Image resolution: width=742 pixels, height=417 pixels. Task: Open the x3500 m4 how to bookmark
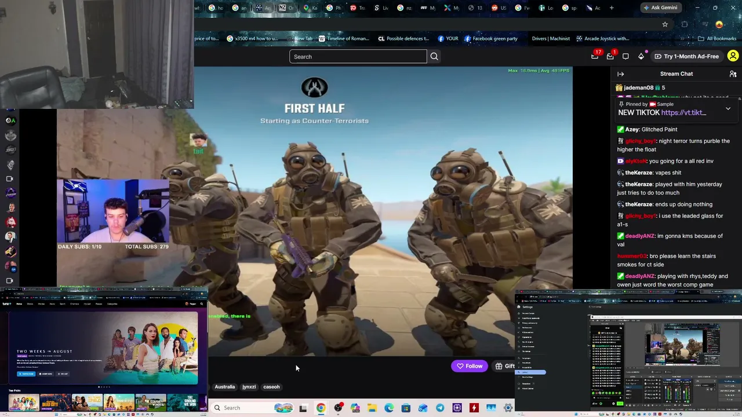click(x=253, y=39)
